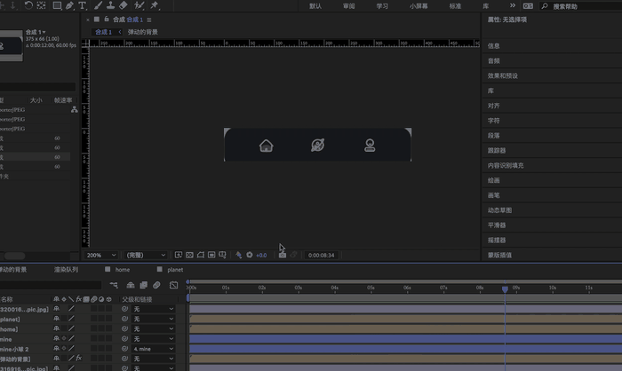This screenshot has width=622, height=371.
Task: Open parent dropdown showing 4. mine
Action: pyautogui.click(x=153, y=349)
